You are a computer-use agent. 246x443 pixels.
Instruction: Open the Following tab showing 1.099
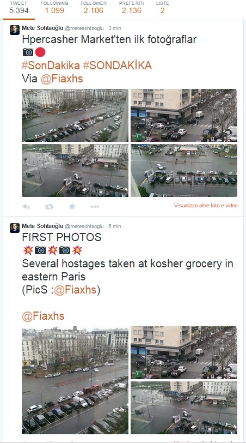pyautogui.click(x=54, y=8)
